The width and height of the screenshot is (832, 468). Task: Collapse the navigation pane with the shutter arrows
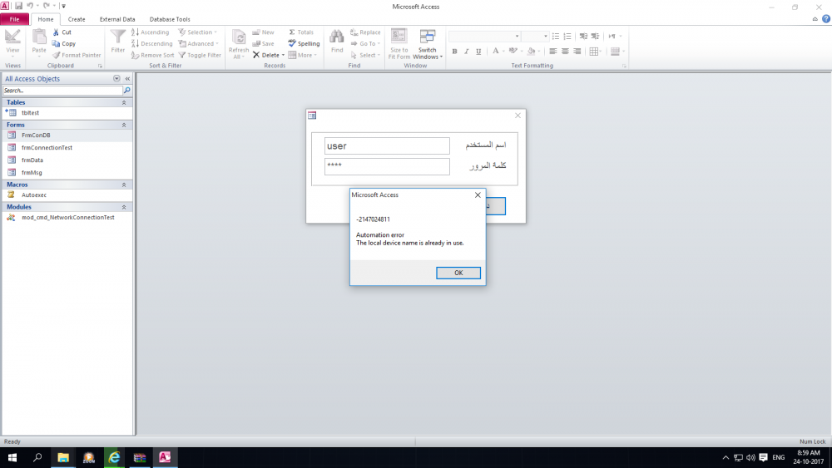point(127,78)
